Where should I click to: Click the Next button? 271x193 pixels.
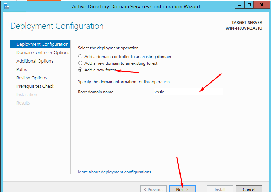pos(182,189)
